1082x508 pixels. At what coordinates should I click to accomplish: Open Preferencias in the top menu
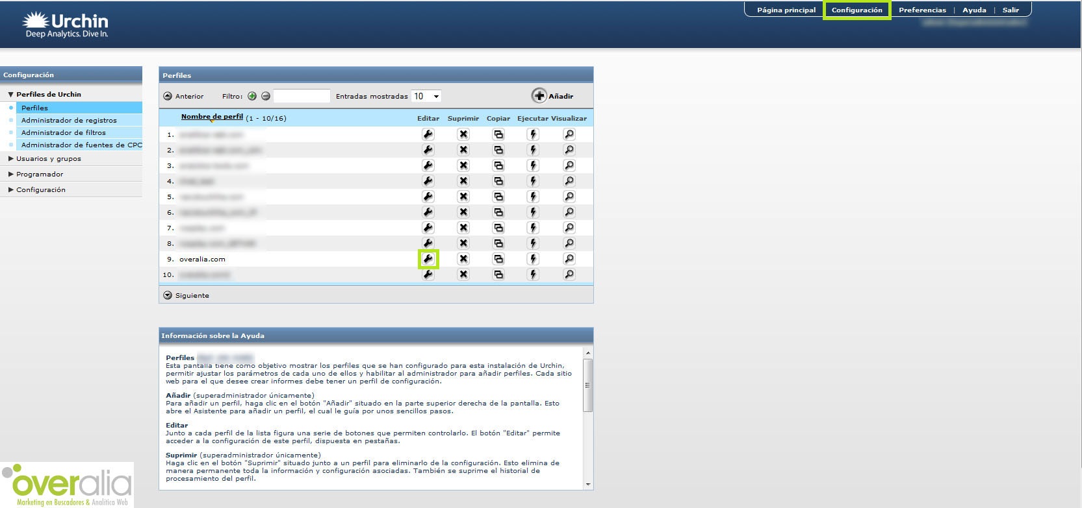[x=922, y=10]
